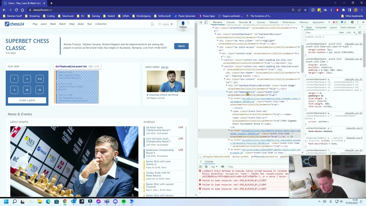Toggle .cls element classes panel
The image size is (366, 206).
[348, 33]
